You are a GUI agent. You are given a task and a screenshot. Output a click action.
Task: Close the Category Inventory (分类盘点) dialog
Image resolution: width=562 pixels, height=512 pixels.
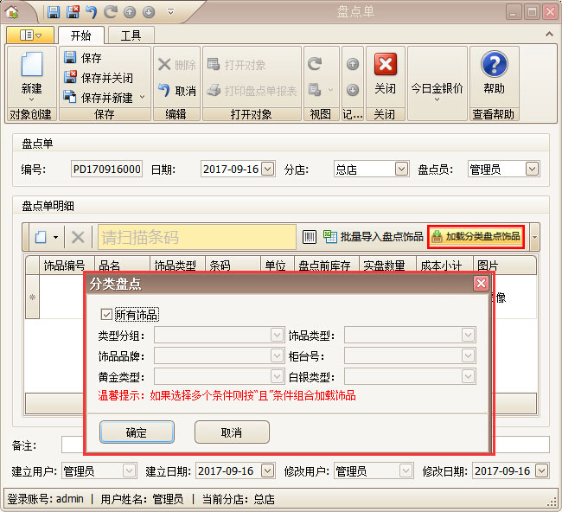[480, 284]
